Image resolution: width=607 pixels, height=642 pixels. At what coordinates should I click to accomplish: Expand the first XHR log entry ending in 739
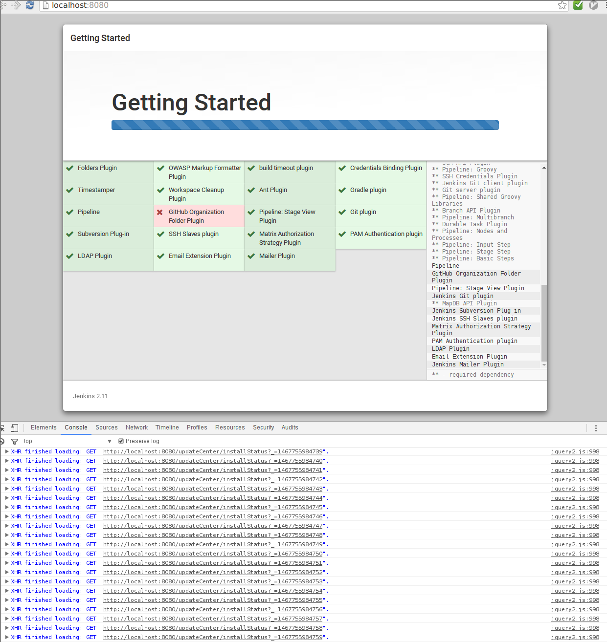[x=7, y=451]
